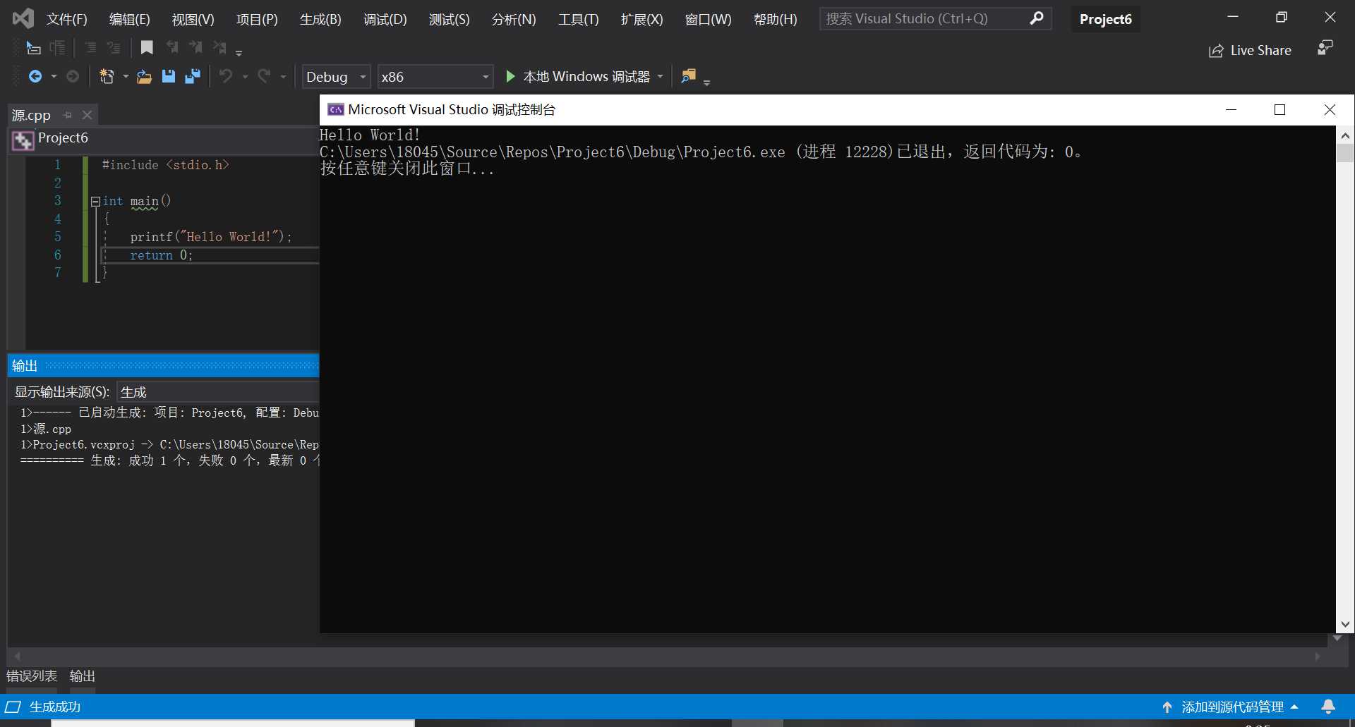
Task: Open the 生成(B) menu
Action: (x=320, y=19)
